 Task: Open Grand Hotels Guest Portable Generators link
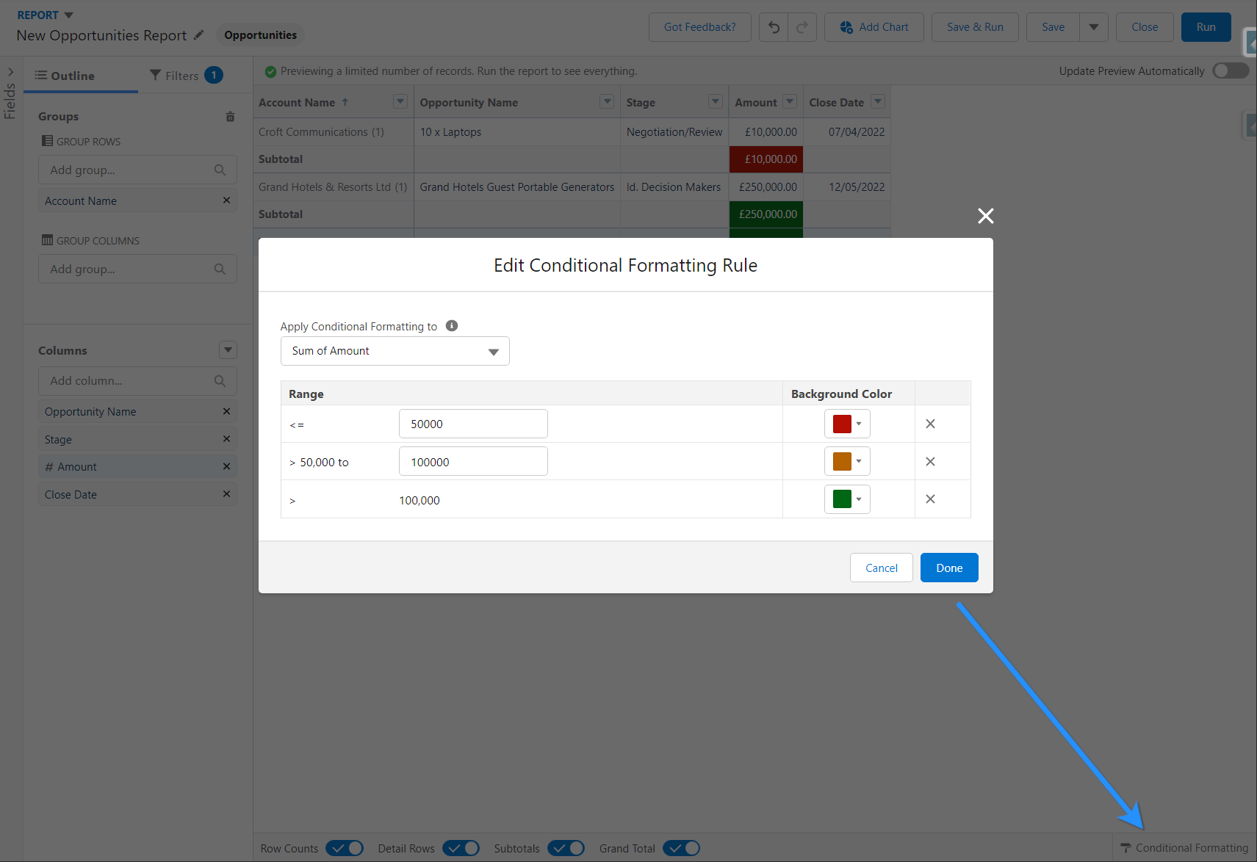(517, 187)
